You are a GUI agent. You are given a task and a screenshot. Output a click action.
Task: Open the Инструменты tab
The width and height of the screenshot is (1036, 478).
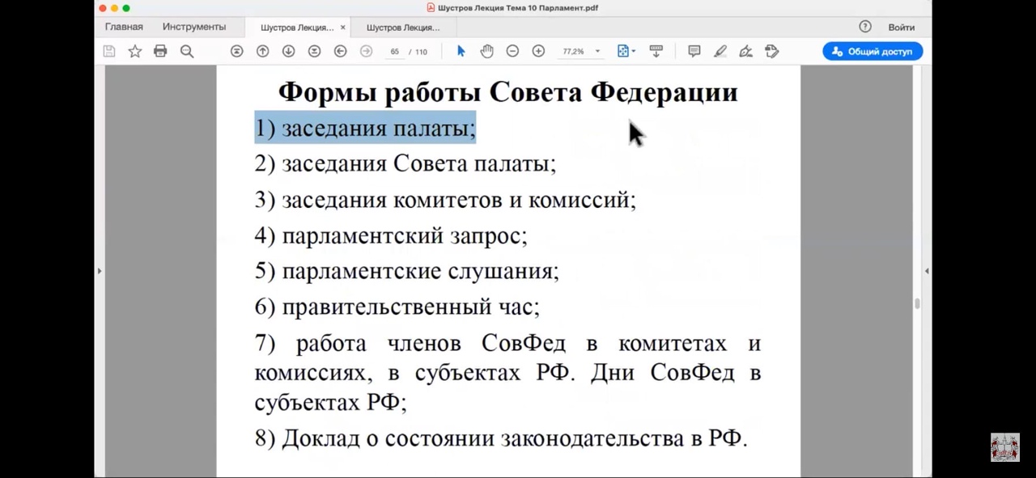(x=194, y=27)
